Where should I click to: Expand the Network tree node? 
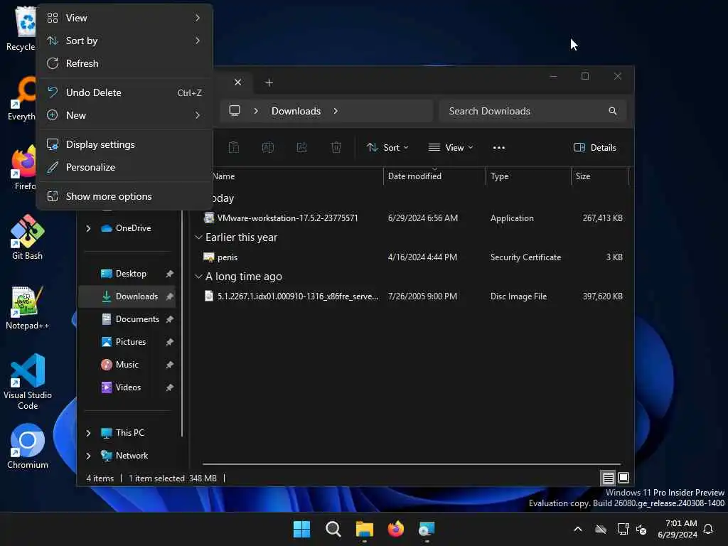click(x=88, y=456)
